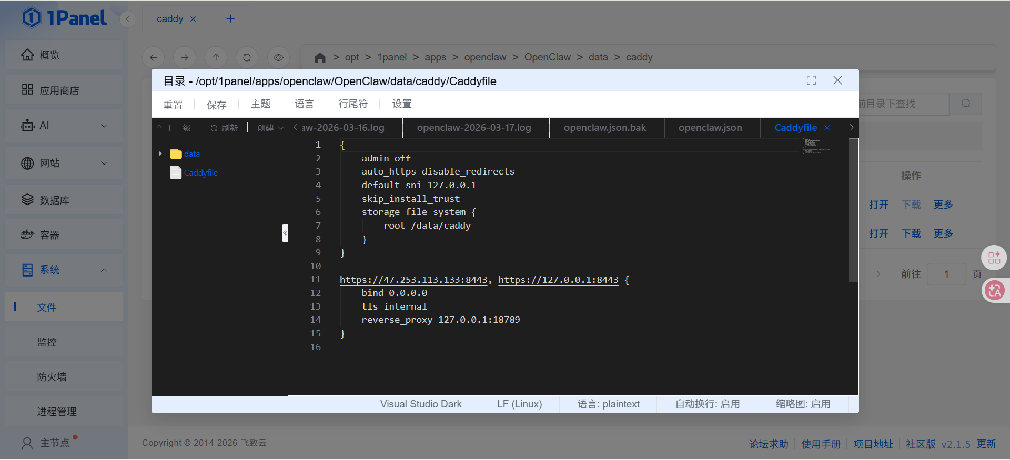Toggle fullscreen for the editor dialog
The width and height of the screenshot is (1010, 460).
click(x=811, y=80)
